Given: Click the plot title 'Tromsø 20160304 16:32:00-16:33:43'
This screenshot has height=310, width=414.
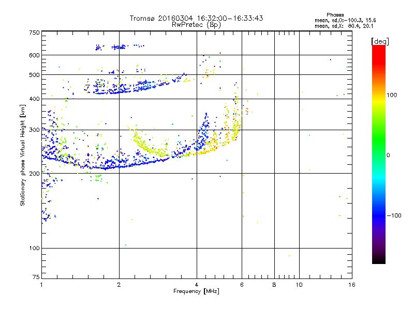Looking at the screenshot, I should pos(196,18).
